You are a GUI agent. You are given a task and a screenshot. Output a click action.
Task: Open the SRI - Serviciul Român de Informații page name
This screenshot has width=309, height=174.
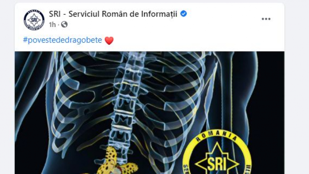point(113,14)
